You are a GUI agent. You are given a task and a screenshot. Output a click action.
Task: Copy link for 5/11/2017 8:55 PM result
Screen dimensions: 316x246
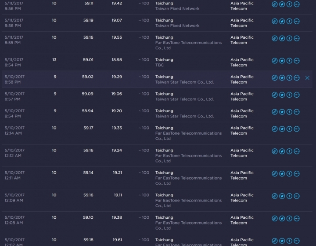point(275,38)
